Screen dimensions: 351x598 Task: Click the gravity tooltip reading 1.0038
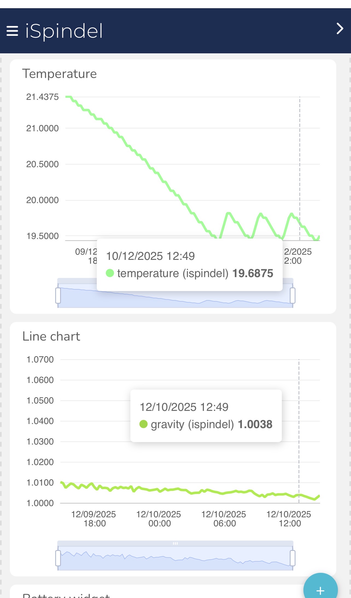pos(255,424)
